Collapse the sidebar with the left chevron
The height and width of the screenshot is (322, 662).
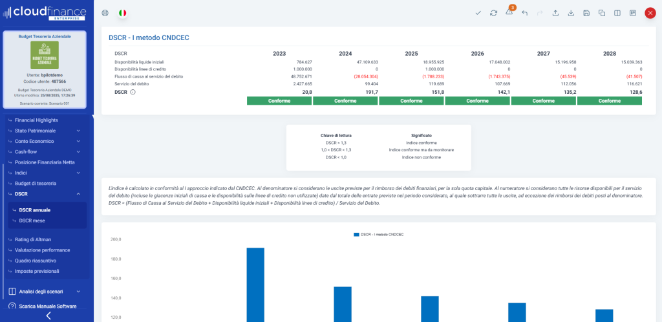(48, 316)
